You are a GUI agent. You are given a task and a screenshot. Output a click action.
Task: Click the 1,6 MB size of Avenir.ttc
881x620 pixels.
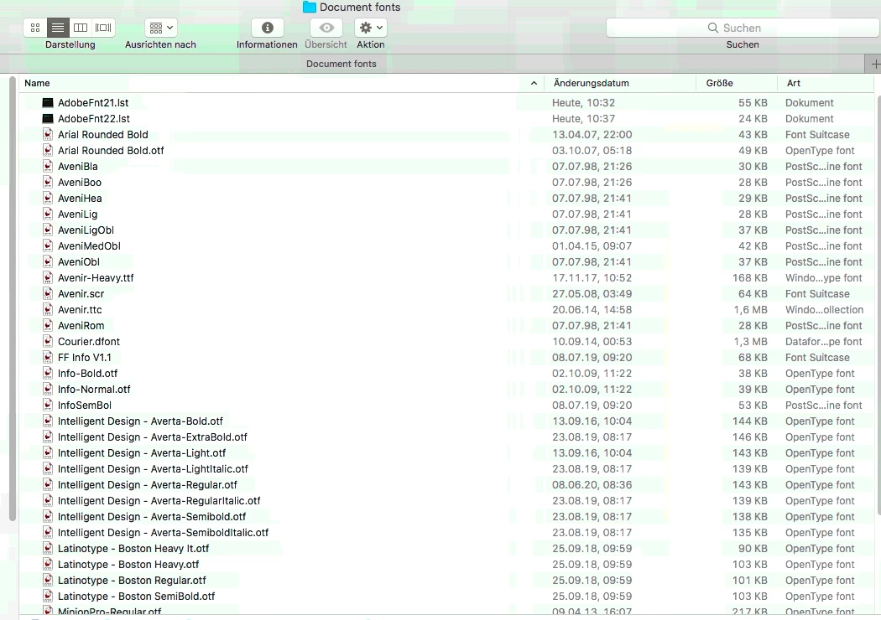click(750, 309)
